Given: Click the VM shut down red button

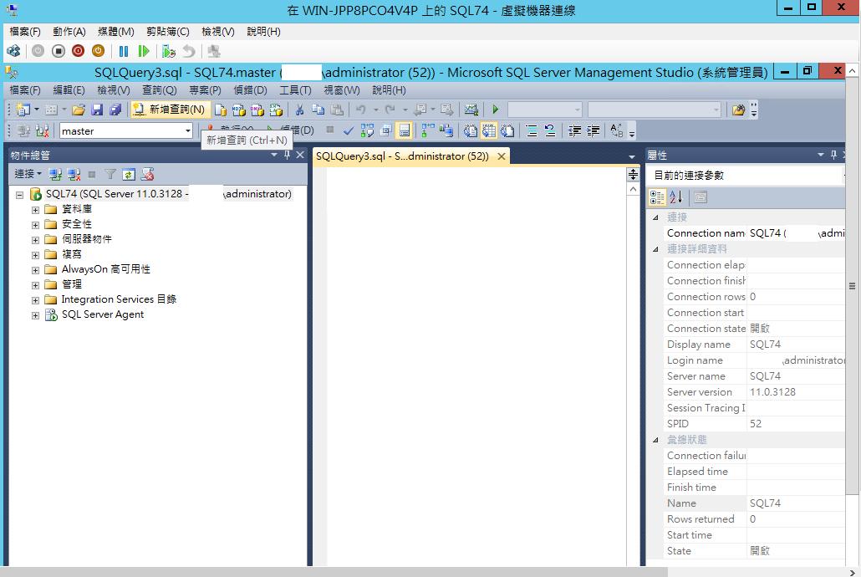Looking at the screenshot, I should pos(79,52).
